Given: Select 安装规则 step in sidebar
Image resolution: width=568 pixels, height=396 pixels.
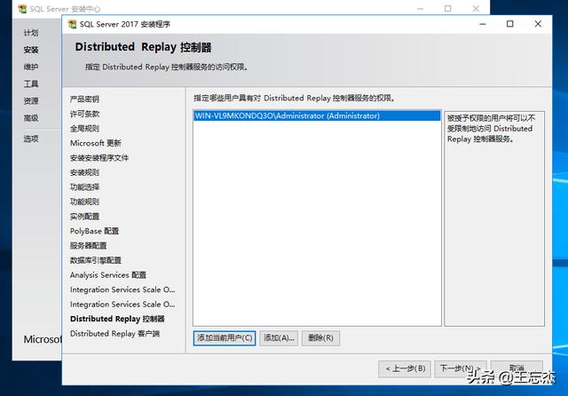Looking at the screenshot, I should click(x=84, y=172).
